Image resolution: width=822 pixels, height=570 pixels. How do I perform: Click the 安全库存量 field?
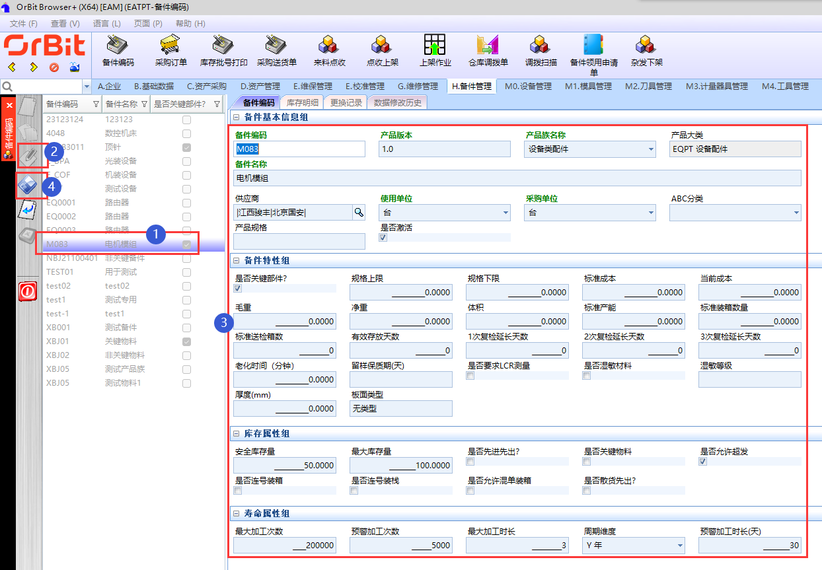pyautogui.click(x=284, y=465)
